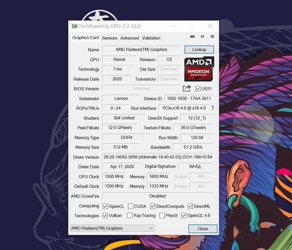Click the Transistors field showing Unknown
The image size is (292, 250).
[169, 79]
